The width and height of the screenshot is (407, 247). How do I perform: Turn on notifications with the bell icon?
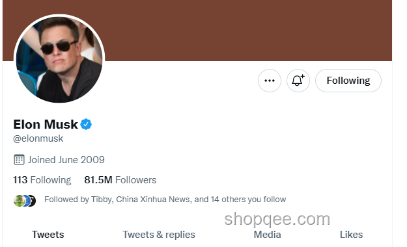tap(298, 81)
